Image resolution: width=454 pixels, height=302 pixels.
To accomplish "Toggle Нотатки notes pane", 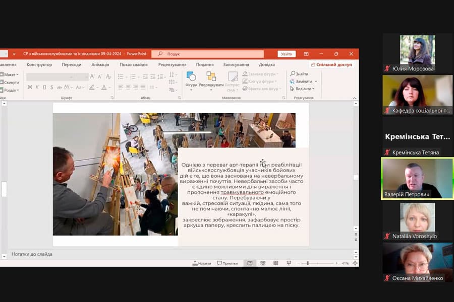I will 202,263.
